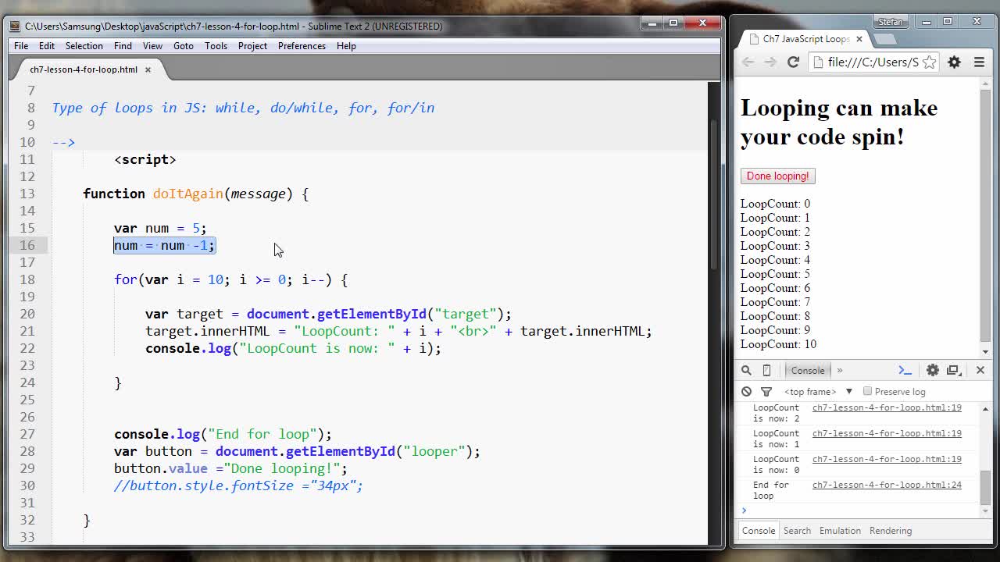1000x562 pixels.
Task: Close the DevTools panel
Action: [980, 370]
